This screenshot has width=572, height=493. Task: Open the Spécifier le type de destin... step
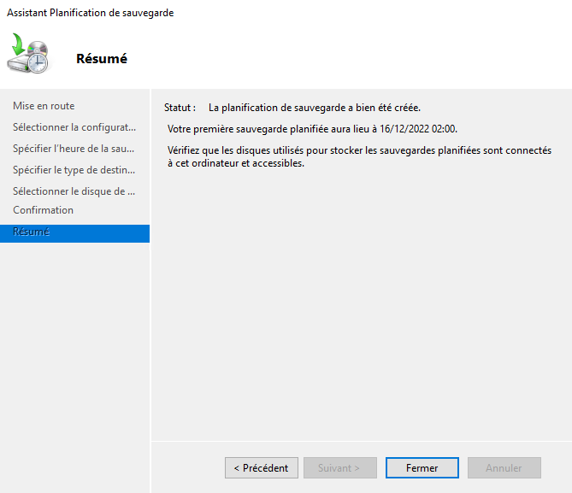pos(74,170)
